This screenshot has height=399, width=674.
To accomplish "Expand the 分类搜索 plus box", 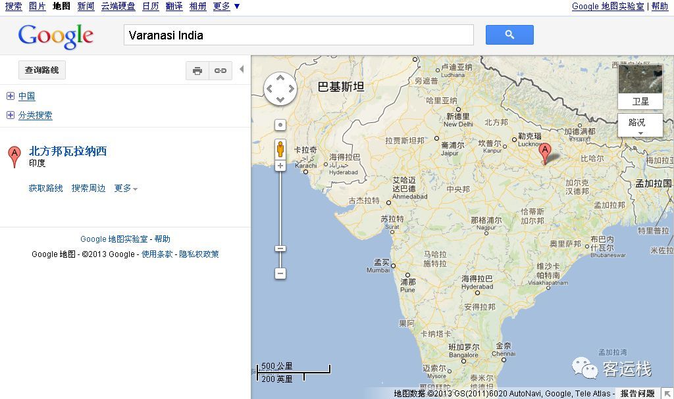I will click(x=11, y=115).
